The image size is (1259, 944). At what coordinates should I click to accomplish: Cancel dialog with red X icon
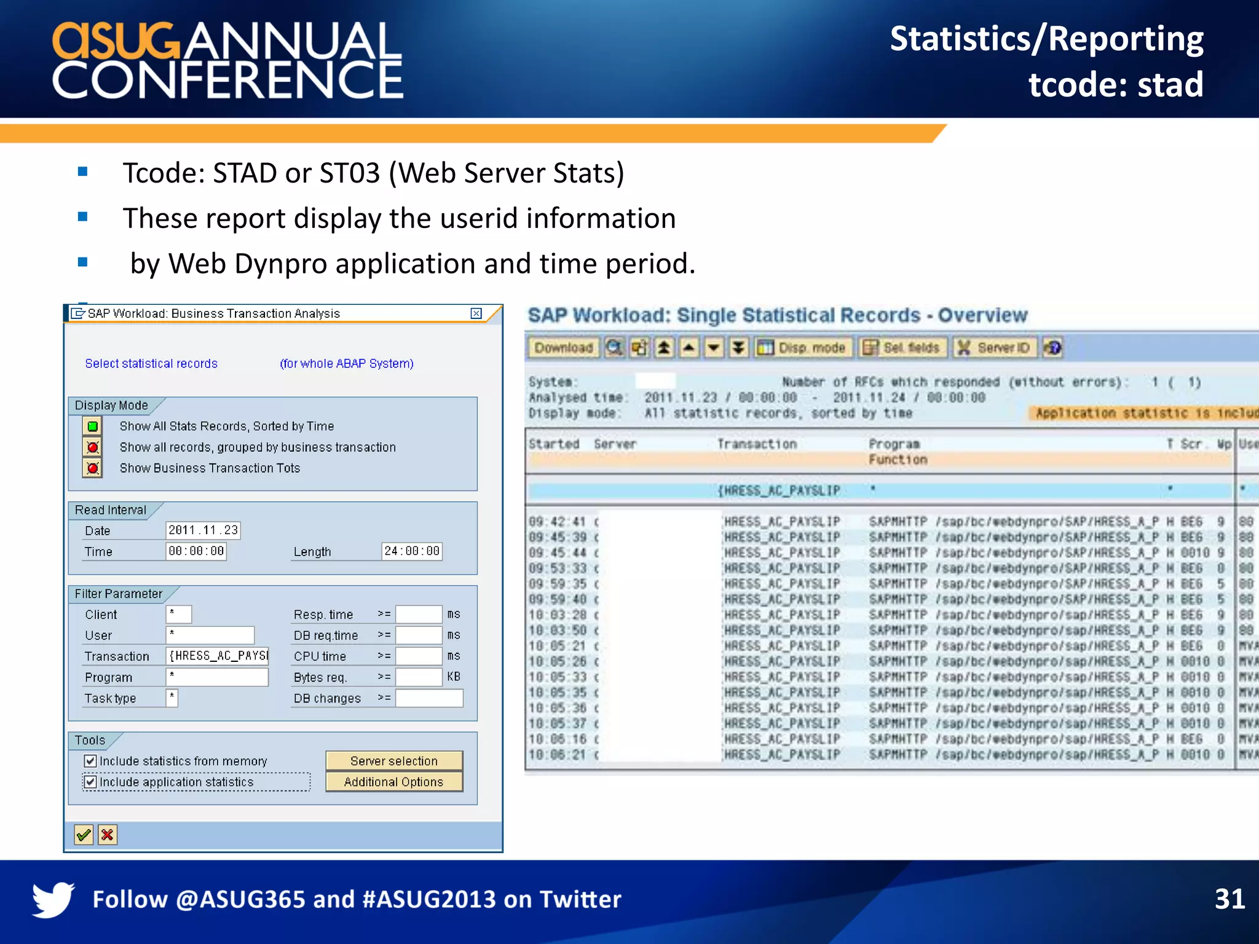pyautogui.click(x=107, y=835)
